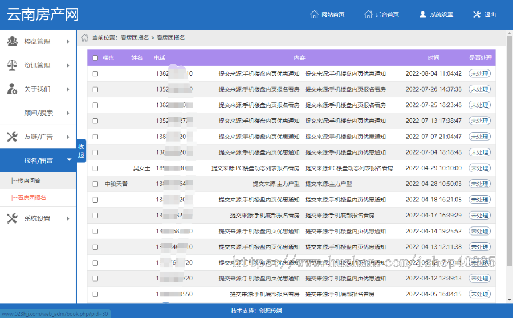This screenshot has height=318, width=513.
Task: Click timestamp 2022-04-14 19:25:52
Action: [434, 231]
